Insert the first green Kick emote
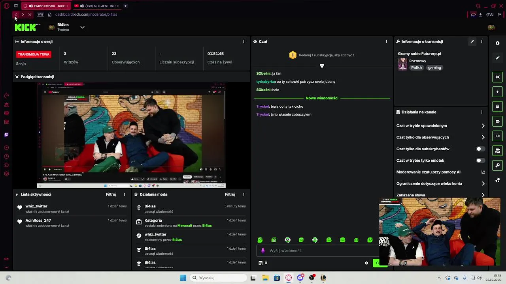The width and height of the screenshot is (506, 284). click(260, 240)
